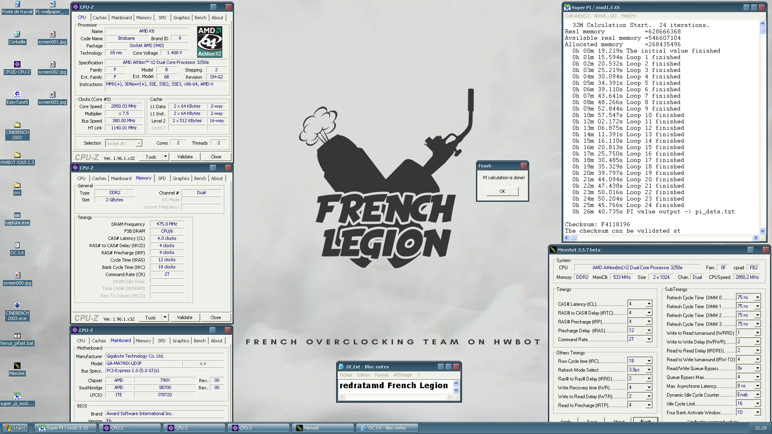Viewport: 772px width, 434px height.
Task: Open Poste de travail desktop icon
Action: point(17,7)
